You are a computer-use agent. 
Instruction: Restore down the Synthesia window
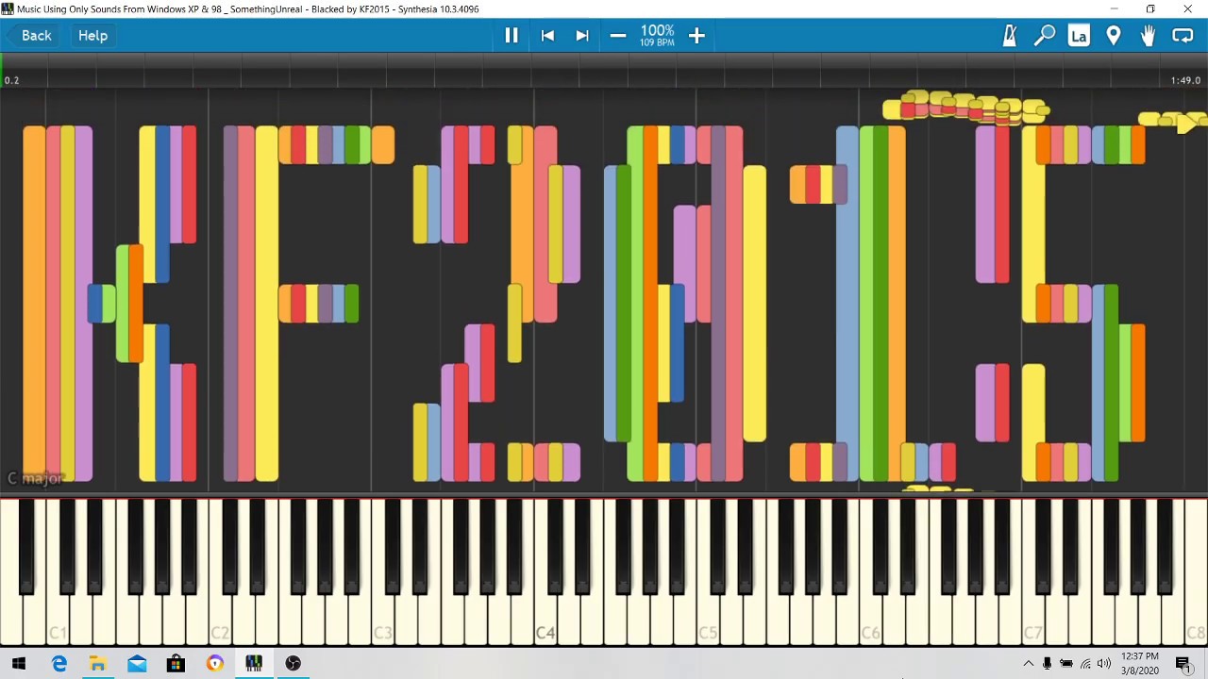click(1150, 8)
